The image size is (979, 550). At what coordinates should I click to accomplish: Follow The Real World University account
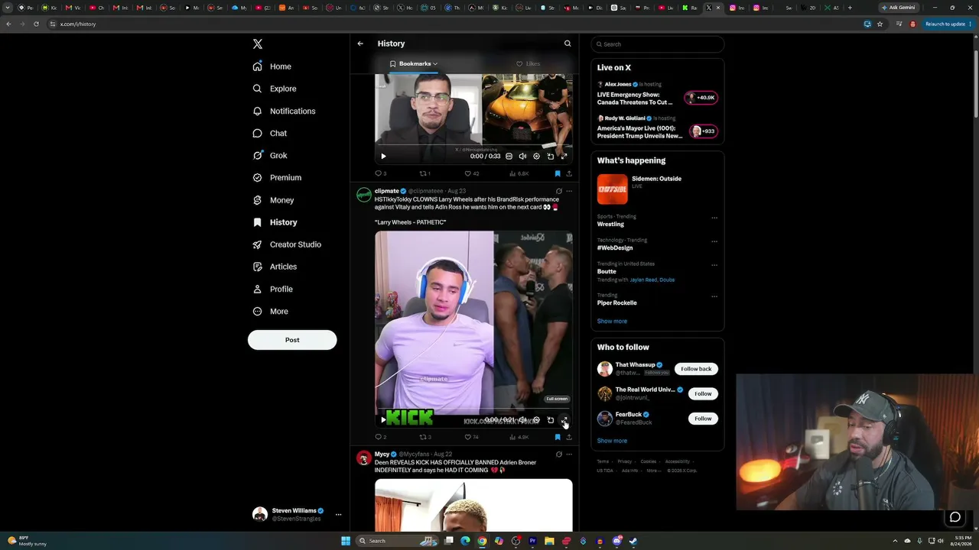click(x=703, y=393)
